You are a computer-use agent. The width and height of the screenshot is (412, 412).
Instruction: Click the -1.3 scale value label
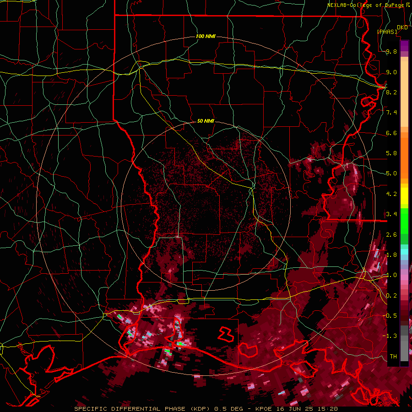tap(390, 336)
